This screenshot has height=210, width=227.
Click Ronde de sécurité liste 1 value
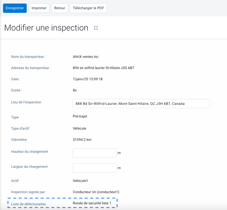(x=92, y=203)
